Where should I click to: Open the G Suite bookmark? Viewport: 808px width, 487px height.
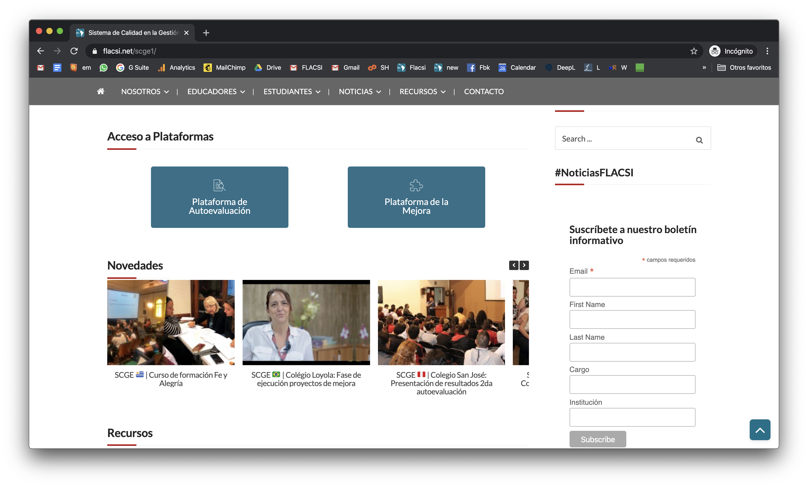pos(132,68)
